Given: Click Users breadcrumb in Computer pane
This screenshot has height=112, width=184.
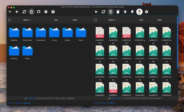Looking at the screenshot, I should (x=18, y=103).
